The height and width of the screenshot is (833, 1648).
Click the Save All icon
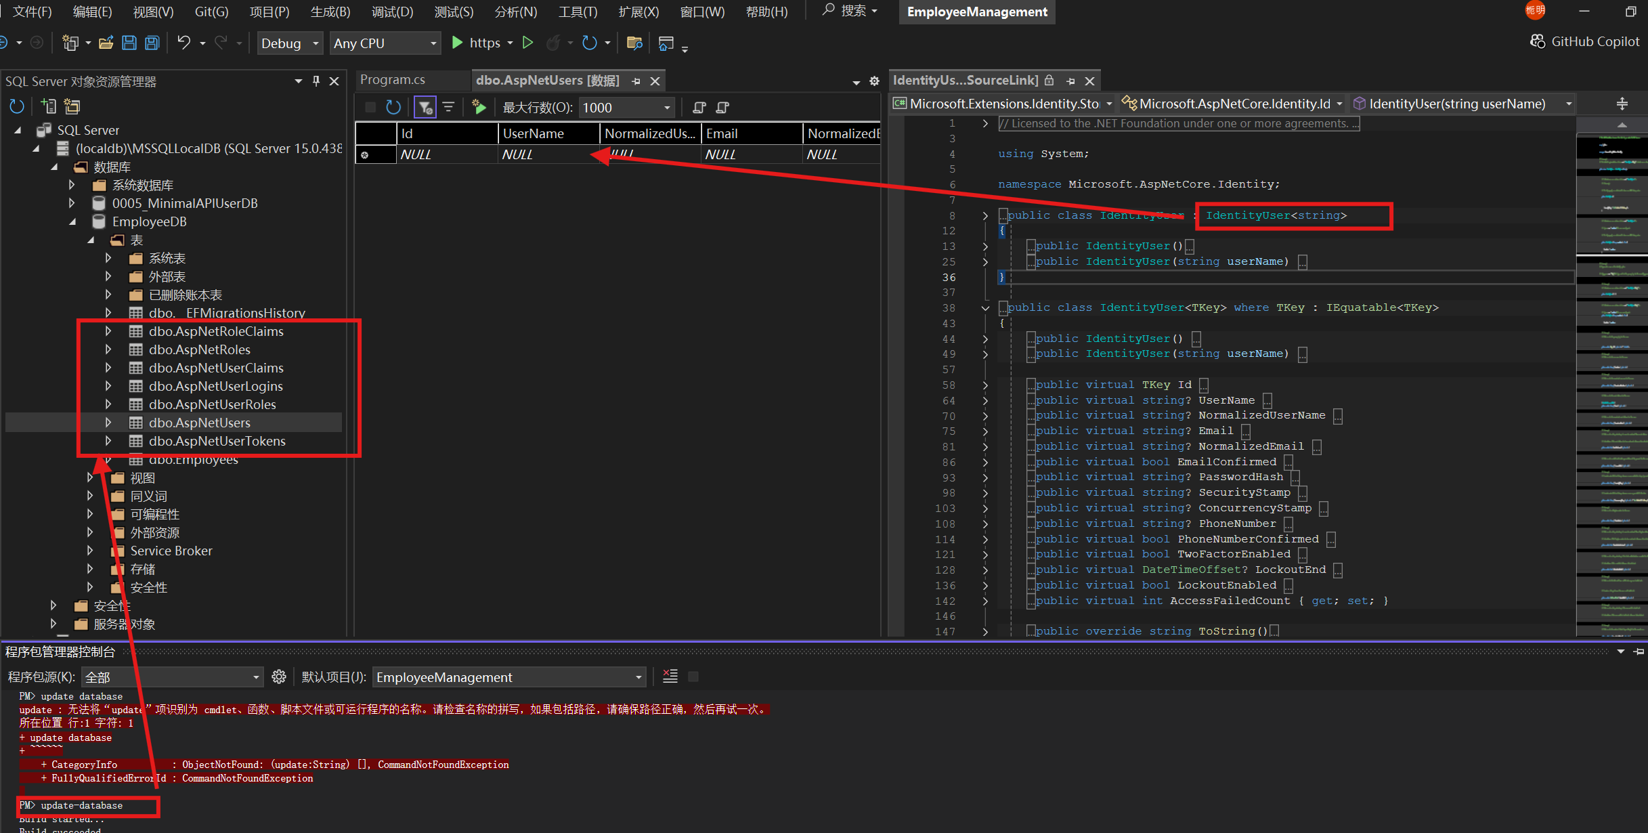point(152,43)
